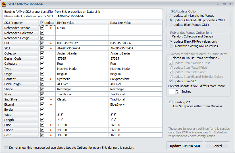Click the app icon in title bar
This screenshot has height=153, width=235.
4,4
